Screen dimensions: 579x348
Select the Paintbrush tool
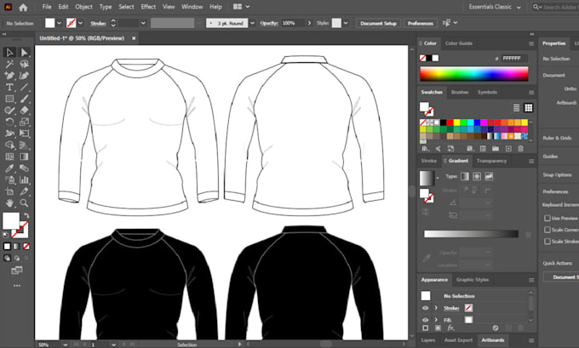(x=24, y=99)
